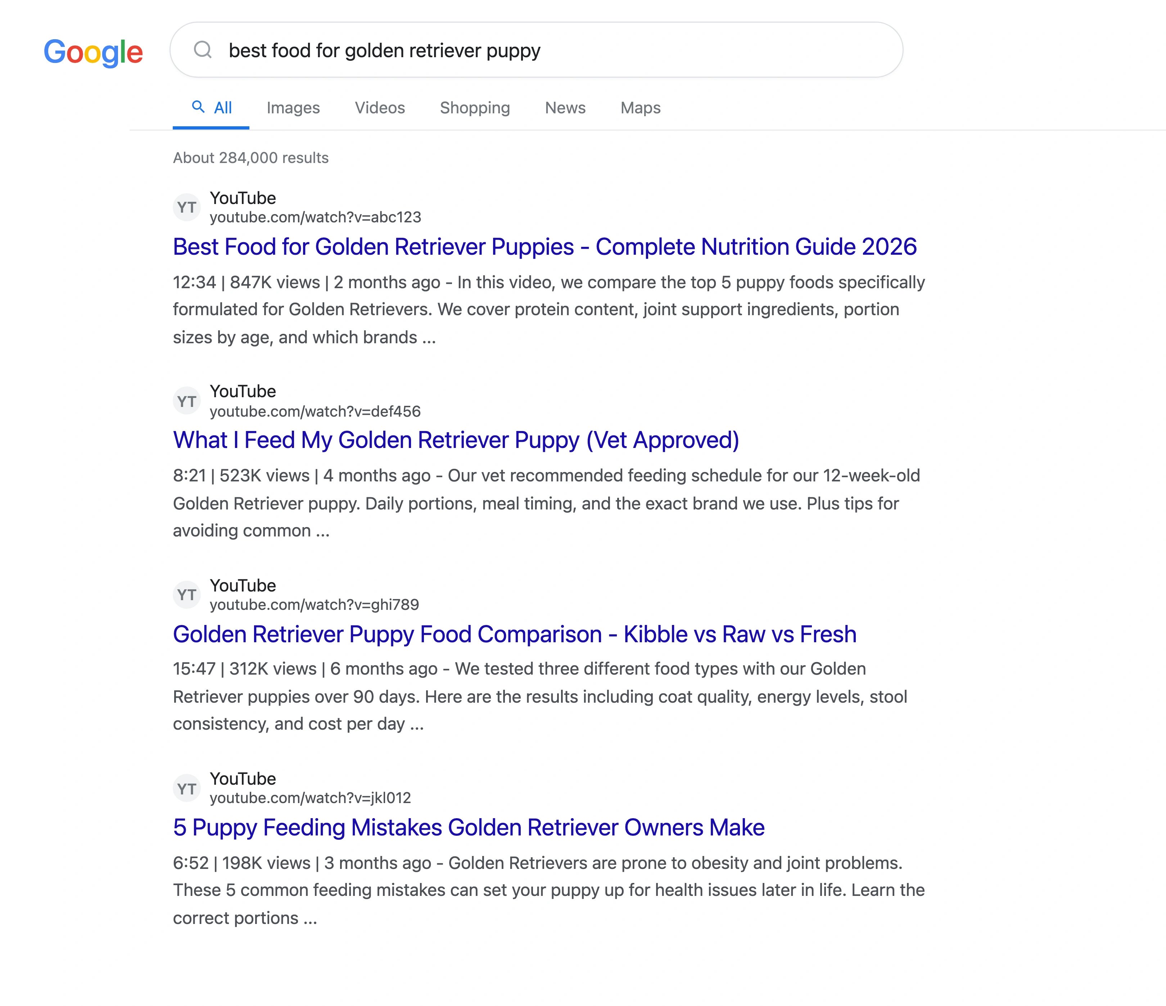Viewport: 1166px width, 1006px height.
Task: Click the Google logo
Action: (94, 52)
